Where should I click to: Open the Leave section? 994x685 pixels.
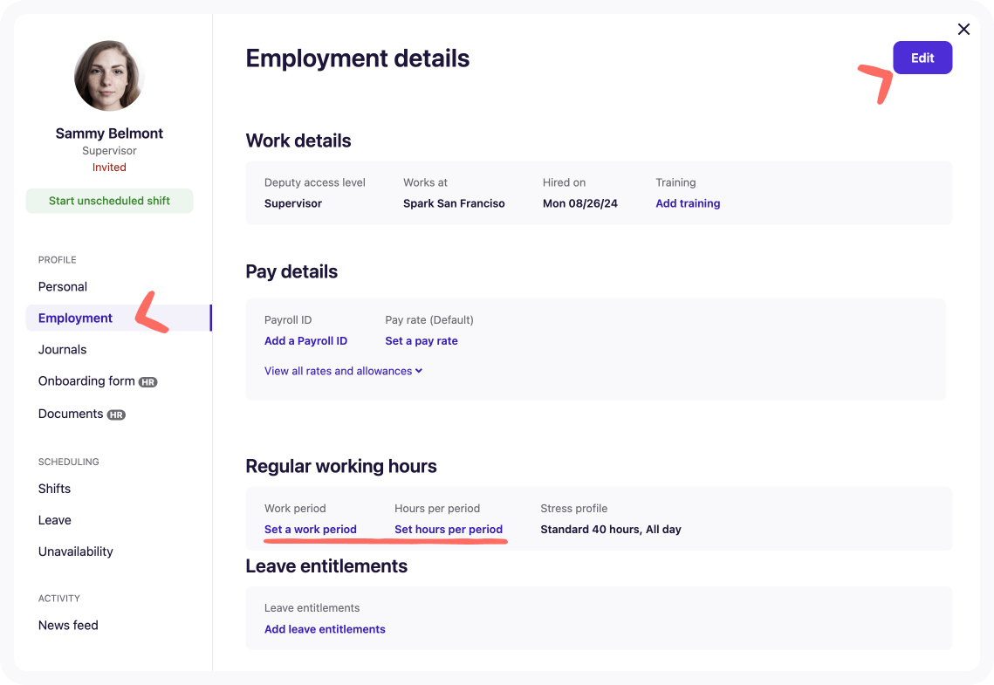(54, 520)
